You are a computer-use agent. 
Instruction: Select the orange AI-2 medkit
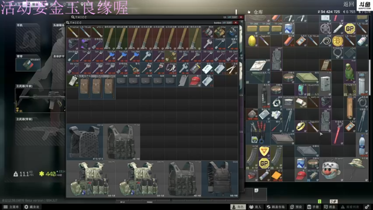pos(276,175)
